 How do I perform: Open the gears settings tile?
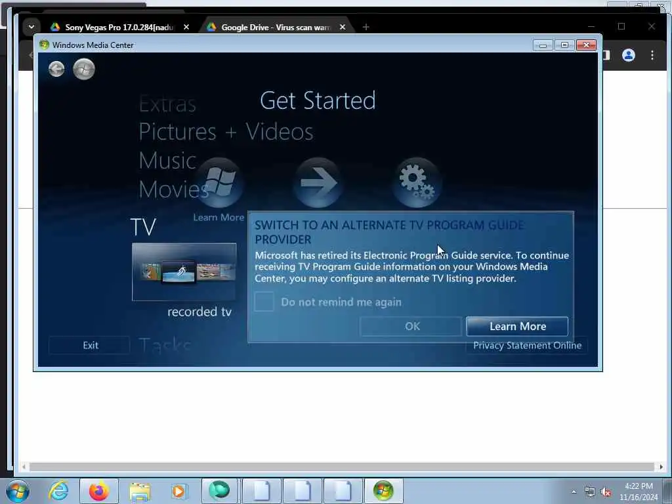417,182
